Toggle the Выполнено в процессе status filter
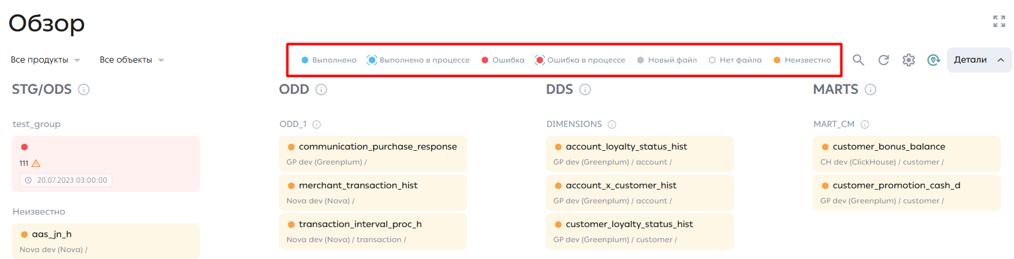This screenshot has width=1014, height=259. [x=418, y=60]
